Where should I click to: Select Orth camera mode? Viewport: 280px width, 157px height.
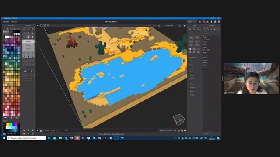170,131
